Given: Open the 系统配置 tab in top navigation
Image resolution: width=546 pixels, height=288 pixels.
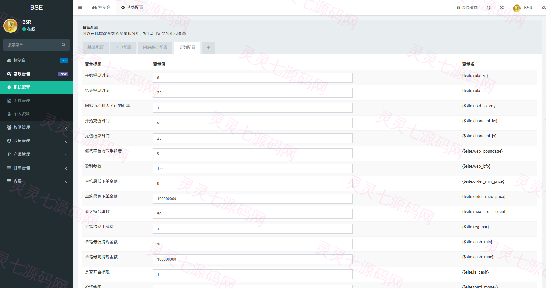Looking at the screenshot, I should 132,8.
